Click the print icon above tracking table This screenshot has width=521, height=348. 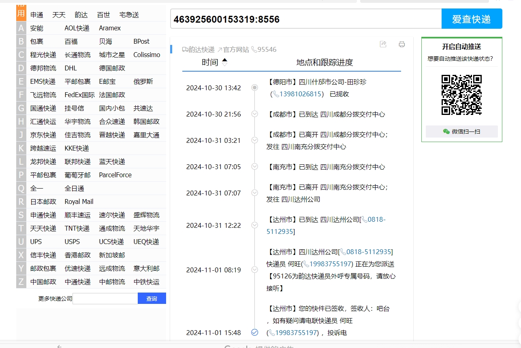tap(401, 44)
